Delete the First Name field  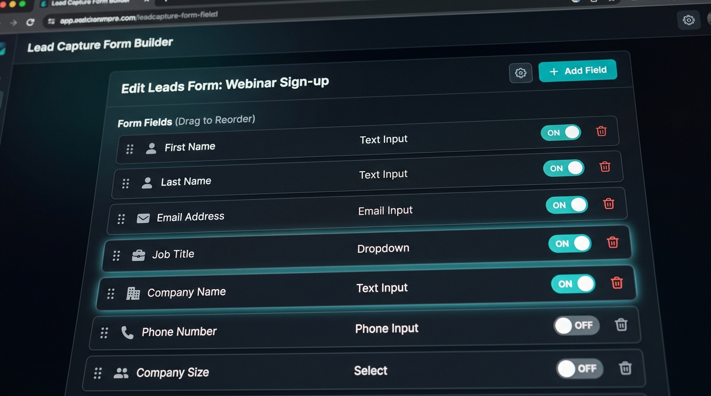[x=601, y=131]
